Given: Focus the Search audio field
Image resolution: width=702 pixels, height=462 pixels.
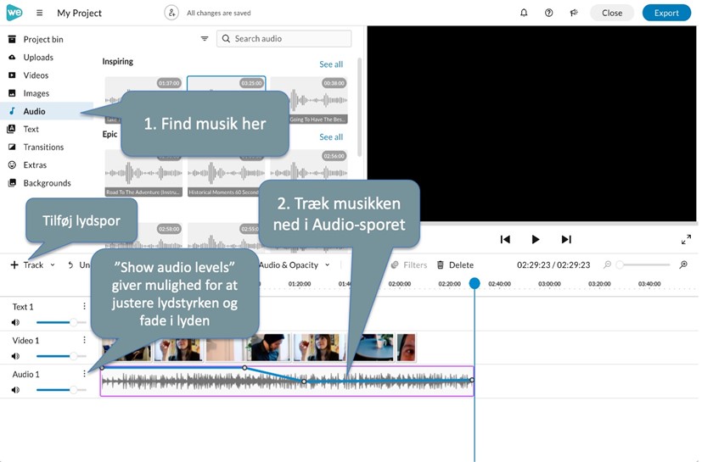Looking at the screenshot, I should click(284, 38).
